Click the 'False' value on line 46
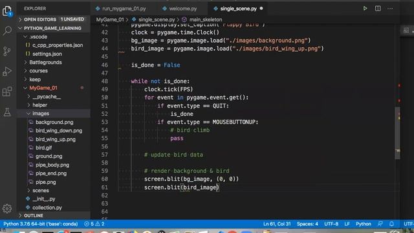 tap(172, 65)
